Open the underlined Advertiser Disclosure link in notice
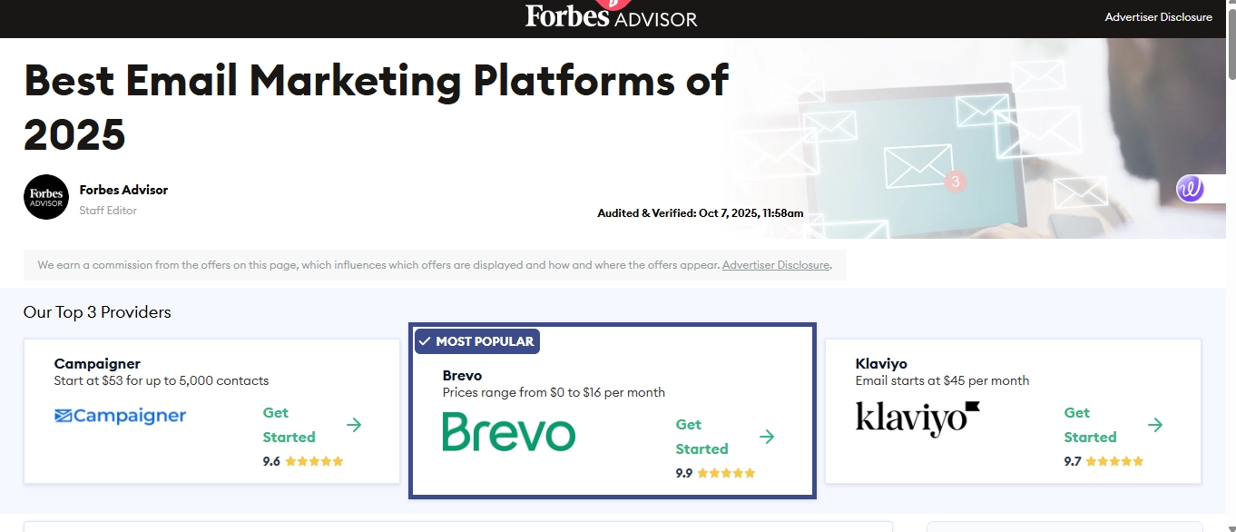 click(x=775, y=265)
